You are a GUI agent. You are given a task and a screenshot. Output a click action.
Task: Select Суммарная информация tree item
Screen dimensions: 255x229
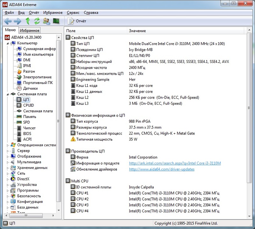(x=39, y=49)
